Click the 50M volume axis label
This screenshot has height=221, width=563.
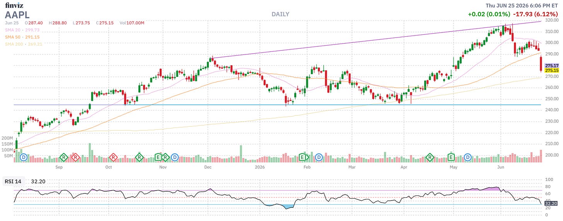click(x=9, y=156)
